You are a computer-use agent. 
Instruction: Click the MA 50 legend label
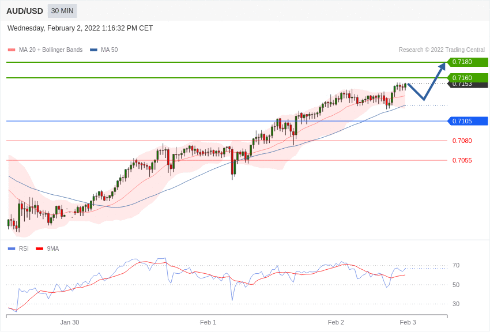pyautogui.click(x=110, y=50)
